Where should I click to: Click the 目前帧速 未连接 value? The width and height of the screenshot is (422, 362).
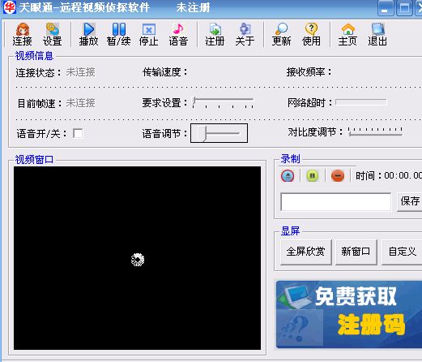[x=80, y=103]
